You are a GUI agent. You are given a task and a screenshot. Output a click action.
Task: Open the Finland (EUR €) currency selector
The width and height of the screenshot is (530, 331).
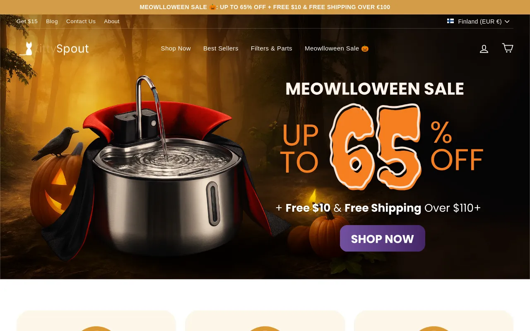click(x=479, y=22)
